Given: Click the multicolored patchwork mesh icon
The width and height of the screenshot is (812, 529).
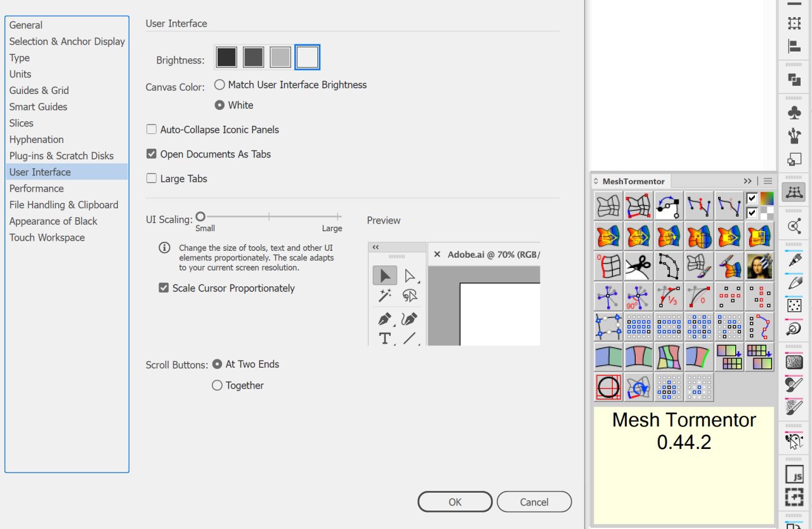Looking at the screenshot, I should coord(669,357).
